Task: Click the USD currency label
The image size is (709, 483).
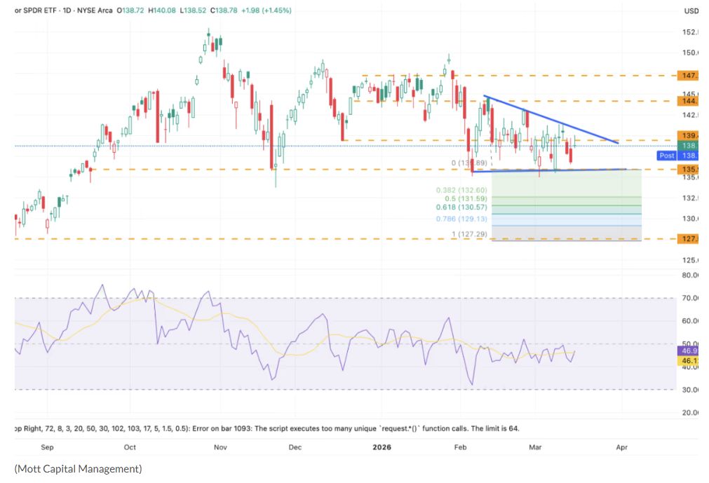Action: [691, 11]
